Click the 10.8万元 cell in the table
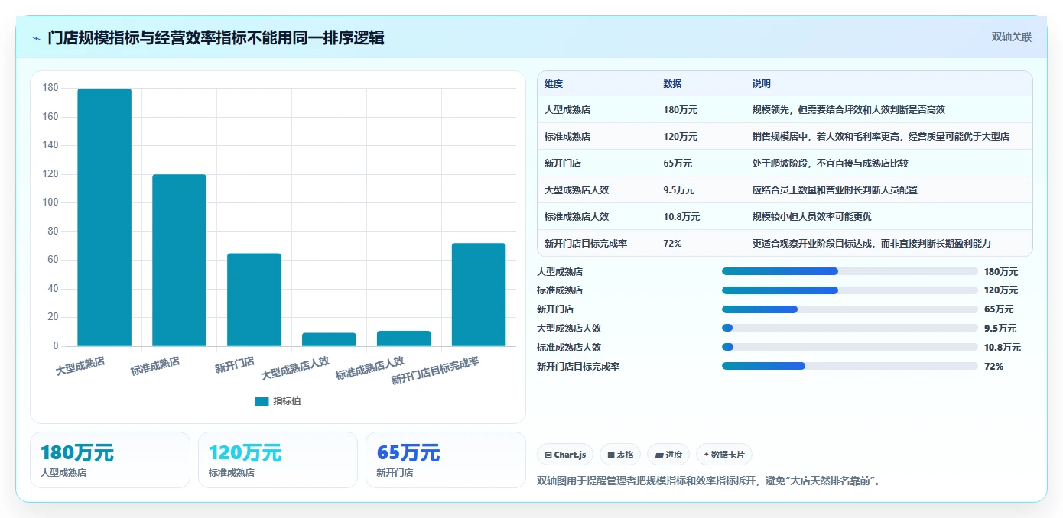1063x518 pixels. point(682,217)
